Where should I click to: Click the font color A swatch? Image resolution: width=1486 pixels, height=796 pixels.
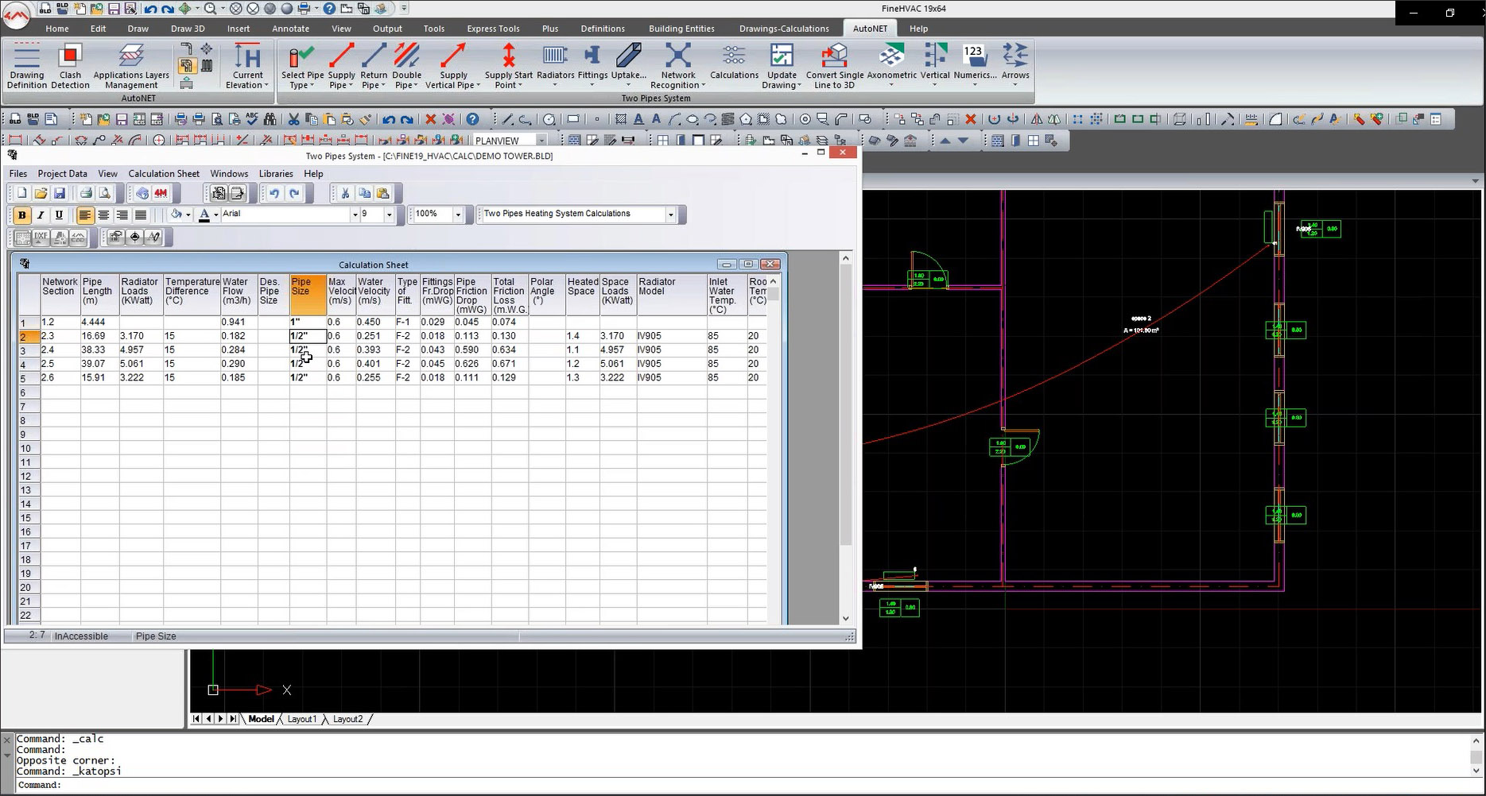204,215
